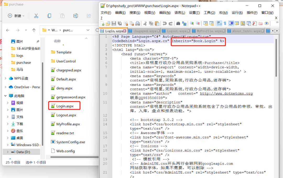Click the Cut icon in Explorer window
This screenshot has width=283, height=178.
(x=36, y=16)
